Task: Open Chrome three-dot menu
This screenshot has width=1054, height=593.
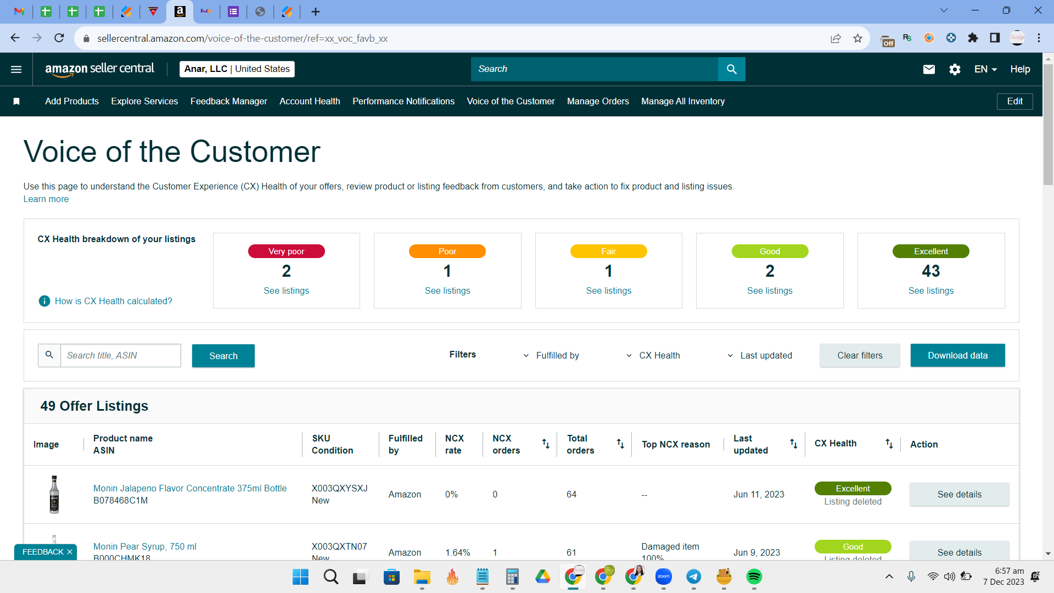Action: 1039,38
